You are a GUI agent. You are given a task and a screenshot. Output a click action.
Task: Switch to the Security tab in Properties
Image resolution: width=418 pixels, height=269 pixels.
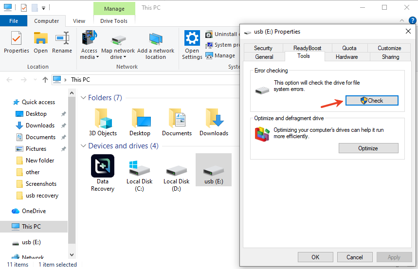tap(263, 48)
